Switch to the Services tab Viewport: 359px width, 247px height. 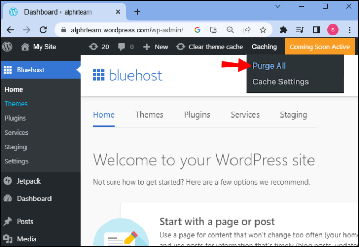pyautogui.click(x=245, y=115)
